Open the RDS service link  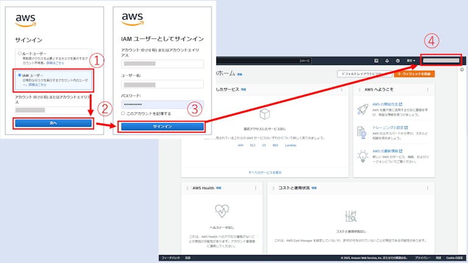point(275,146)
